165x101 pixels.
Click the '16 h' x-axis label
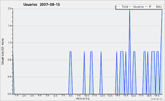[133, 96]
